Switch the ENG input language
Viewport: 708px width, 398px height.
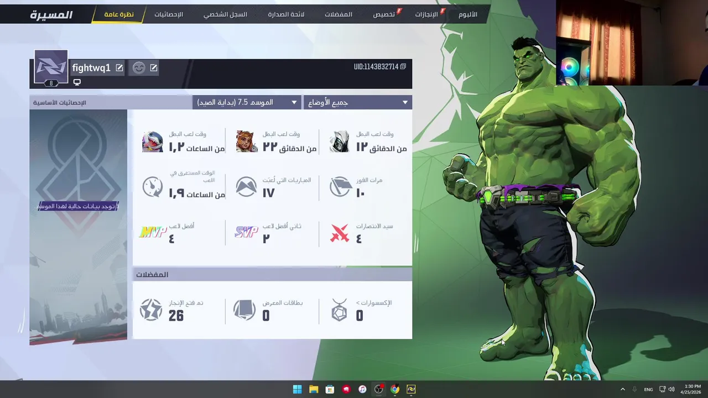tap(648, 389)
